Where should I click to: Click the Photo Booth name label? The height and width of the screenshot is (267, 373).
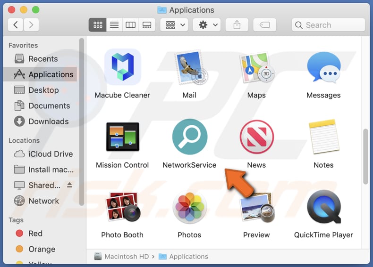pyautogui.click(x=122, y=235)
